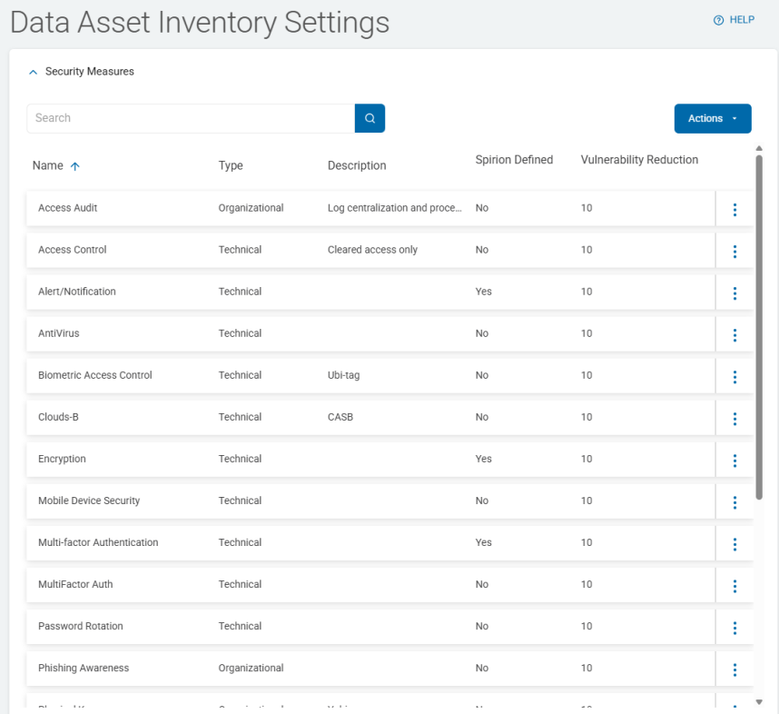
Task: Open the row menu for Password Rotation
Action: (735, 627)
